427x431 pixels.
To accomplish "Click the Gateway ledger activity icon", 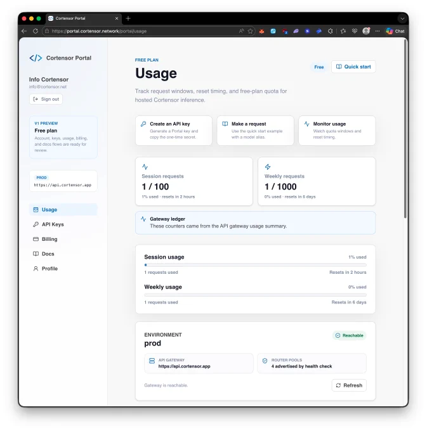I will point(143,219).
